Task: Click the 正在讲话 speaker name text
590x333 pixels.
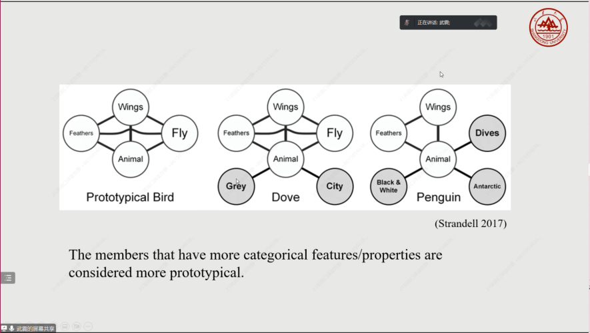Action: click(x=434, y=23)
